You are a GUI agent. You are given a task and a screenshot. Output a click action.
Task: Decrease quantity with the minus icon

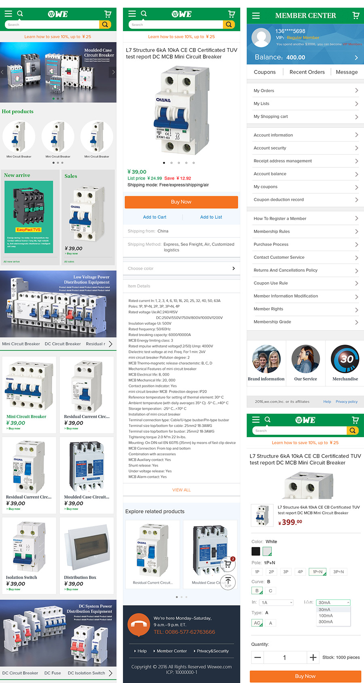point(258,658)
